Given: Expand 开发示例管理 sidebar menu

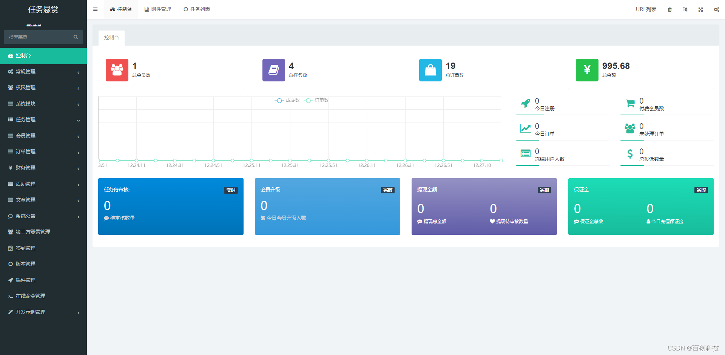Looking at the screenshot, I should click(43, 312).
